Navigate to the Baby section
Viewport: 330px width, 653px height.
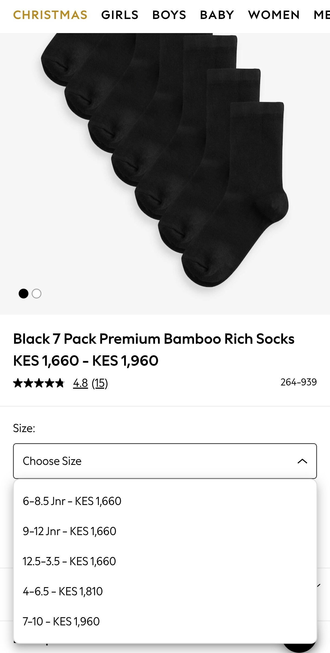tap(217, 15)
